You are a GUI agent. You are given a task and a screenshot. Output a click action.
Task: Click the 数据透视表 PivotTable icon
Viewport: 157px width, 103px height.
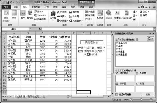tap(6, 13)
